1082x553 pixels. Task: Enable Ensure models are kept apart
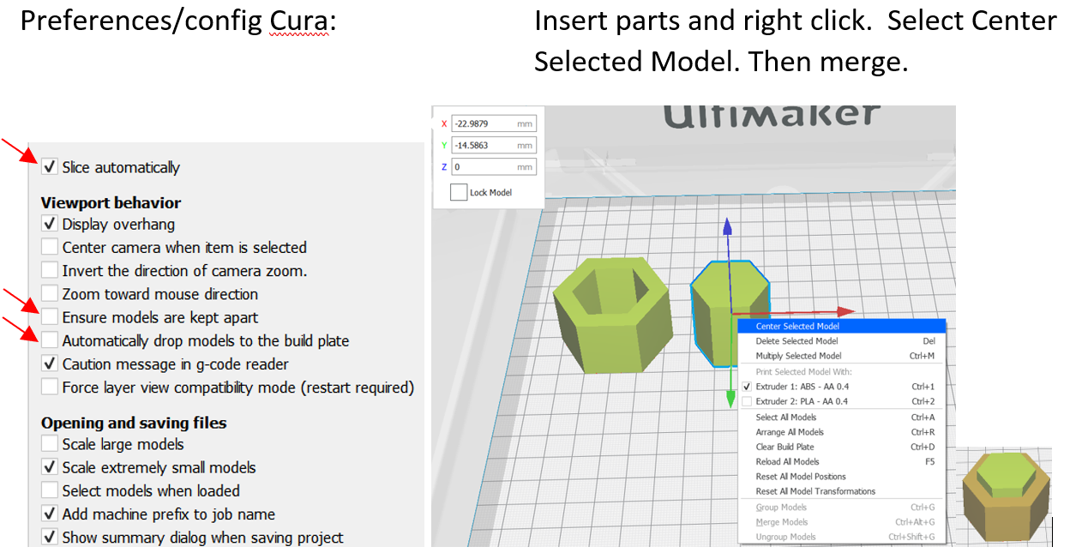[50, 317]
